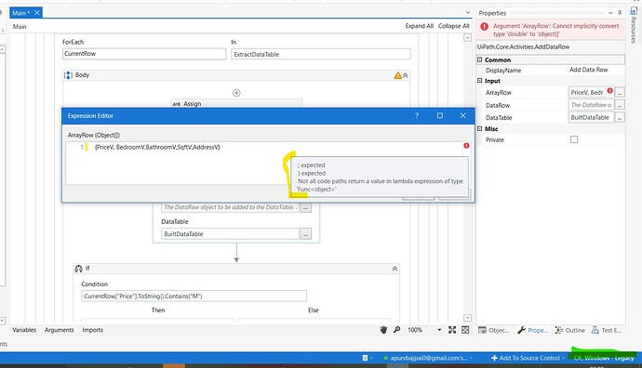642x368 pixels.
Task: Collapse the If activity chevron
Action: [395, 269]
